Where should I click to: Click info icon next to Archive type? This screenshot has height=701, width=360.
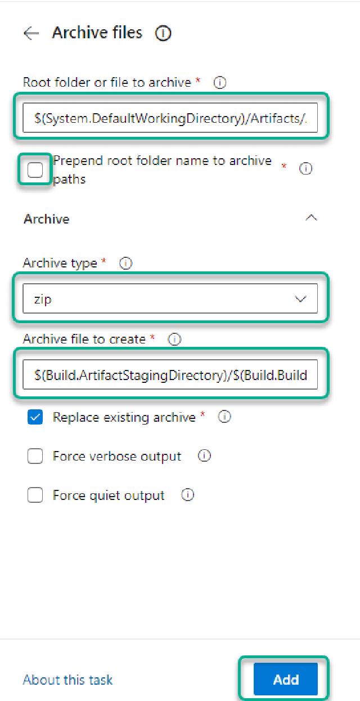coord(126,263)
